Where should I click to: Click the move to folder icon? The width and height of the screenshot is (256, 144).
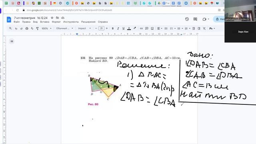coord(57,18)
